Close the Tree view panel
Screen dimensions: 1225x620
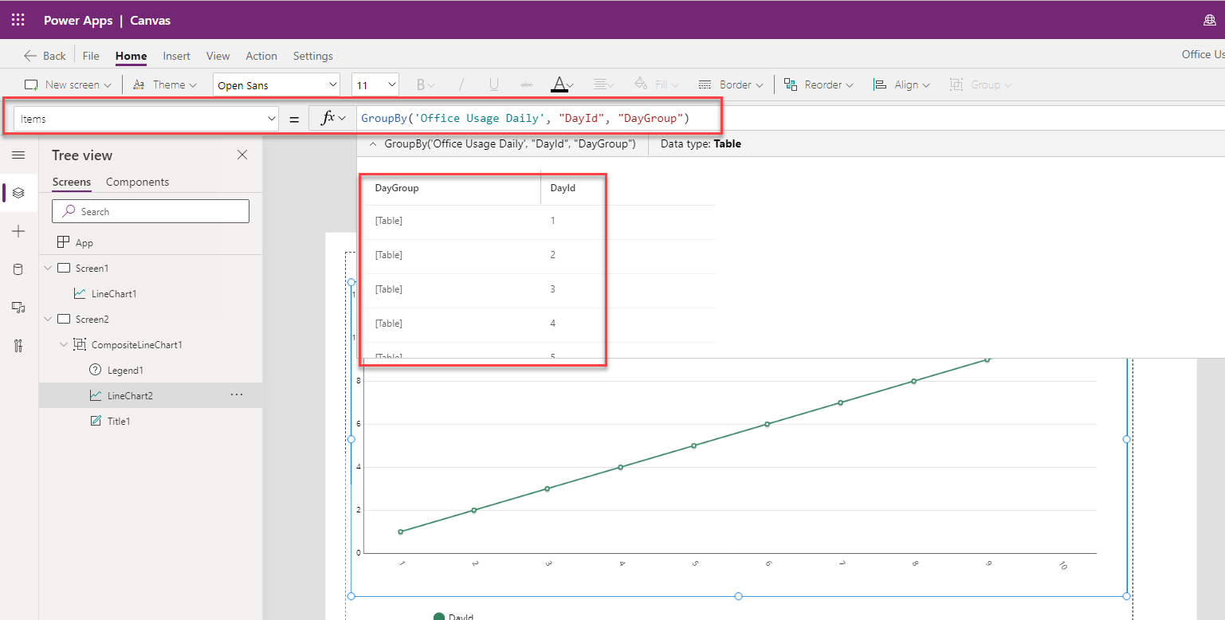tap(242, 155)
